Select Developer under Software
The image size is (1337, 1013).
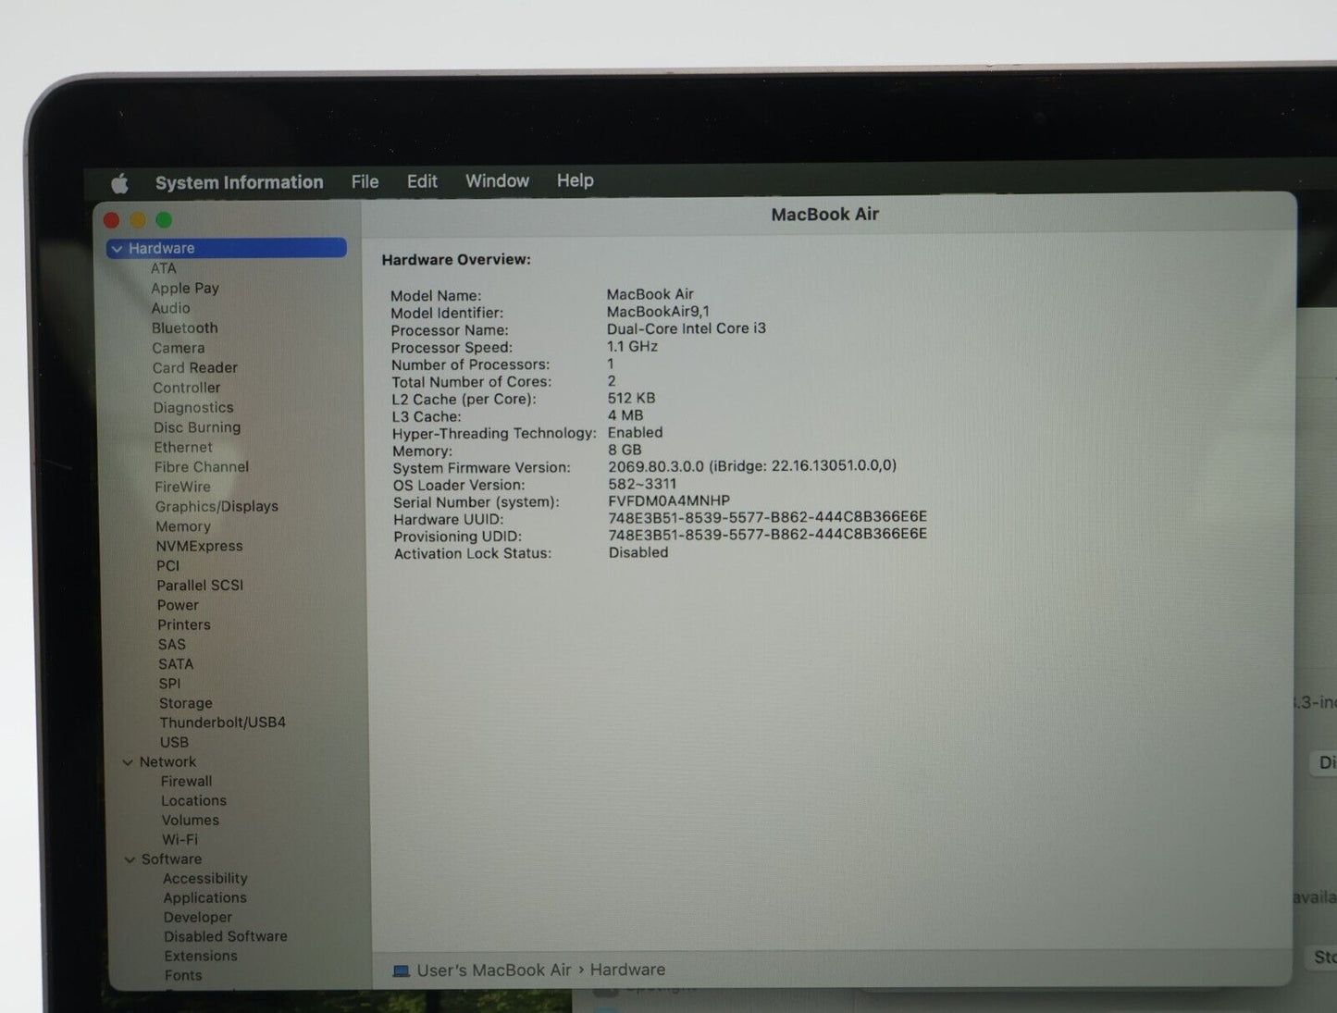coord(198,917)
